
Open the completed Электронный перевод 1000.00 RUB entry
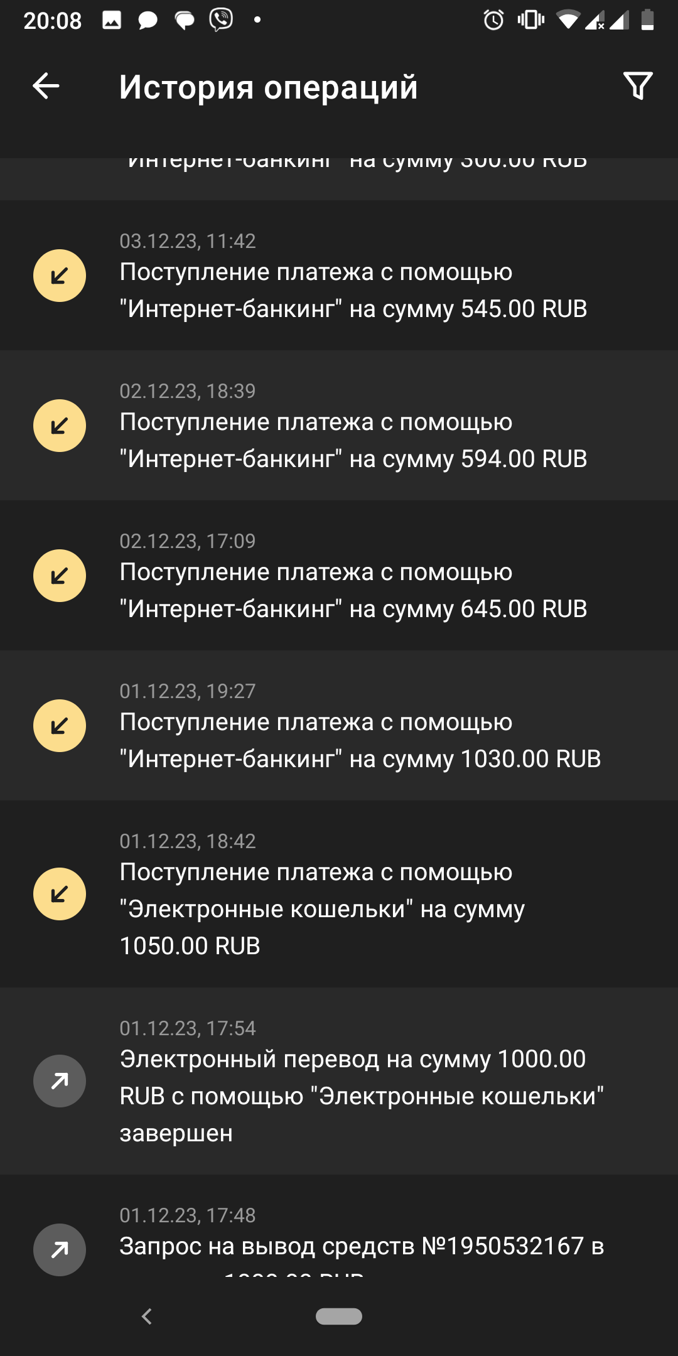[x=362, y=1096]
